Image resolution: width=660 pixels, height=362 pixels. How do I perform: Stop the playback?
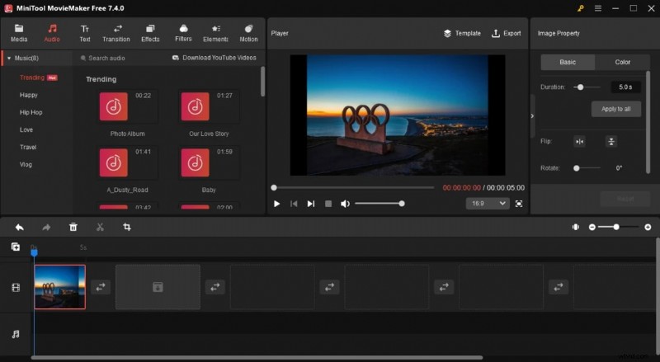328,204
